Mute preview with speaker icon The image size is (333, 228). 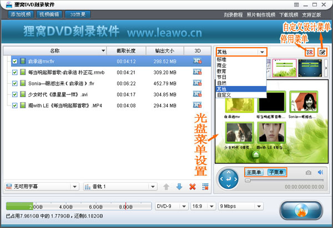coord(320,173)
